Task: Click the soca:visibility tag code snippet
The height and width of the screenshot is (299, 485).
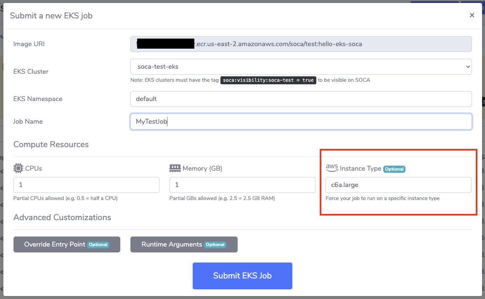Action: pos(268,80)
